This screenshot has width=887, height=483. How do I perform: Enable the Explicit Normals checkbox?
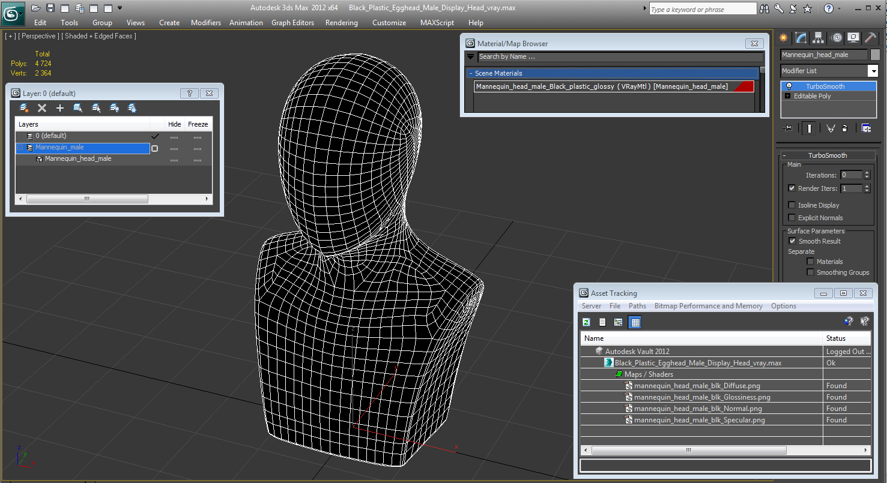pos(792,217)
